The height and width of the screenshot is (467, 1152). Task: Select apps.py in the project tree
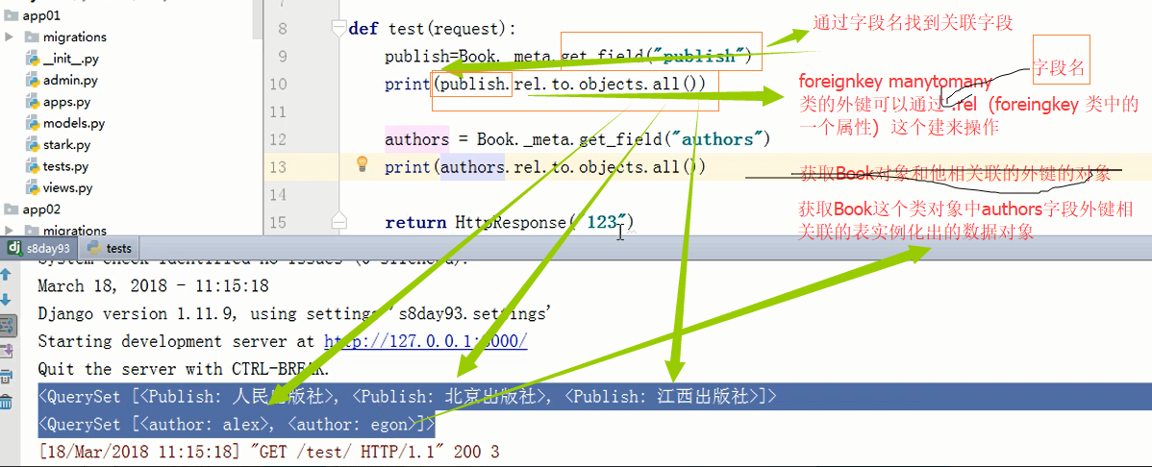[59, 102]
